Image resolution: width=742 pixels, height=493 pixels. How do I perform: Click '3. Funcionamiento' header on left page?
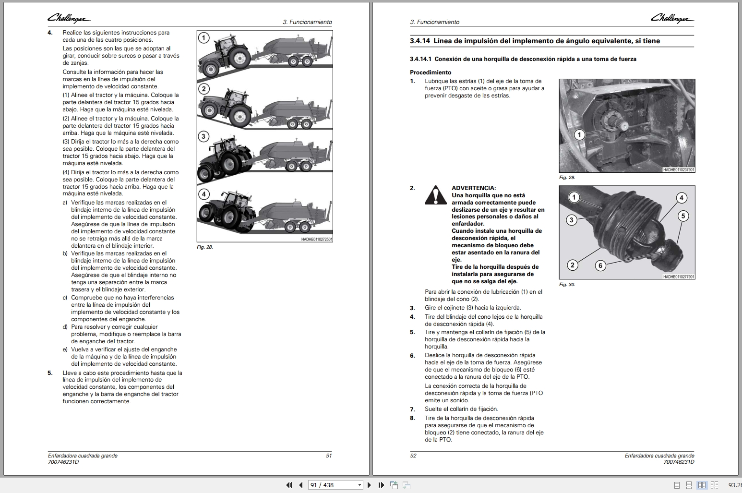pyautogui.click(x=307, y=22)
